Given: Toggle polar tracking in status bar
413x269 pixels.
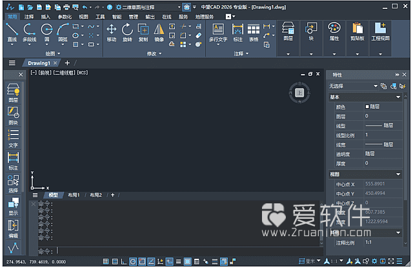Looking at the screenshot, I should point(133,261).
